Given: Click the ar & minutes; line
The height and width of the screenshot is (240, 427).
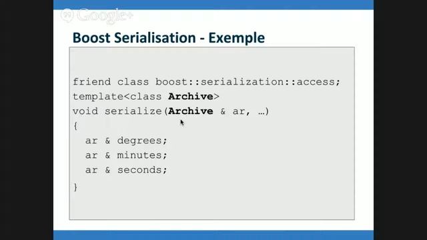Looking at the screenshot, I should tap(126, 155).
